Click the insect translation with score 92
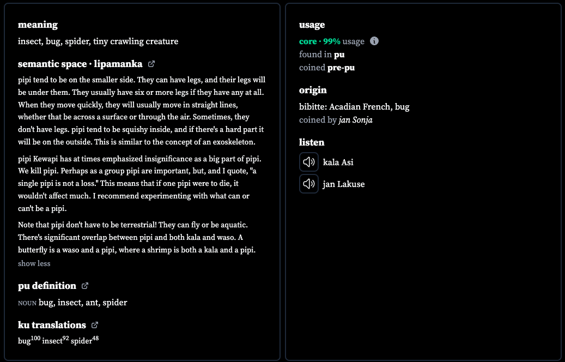 [56, 340]
